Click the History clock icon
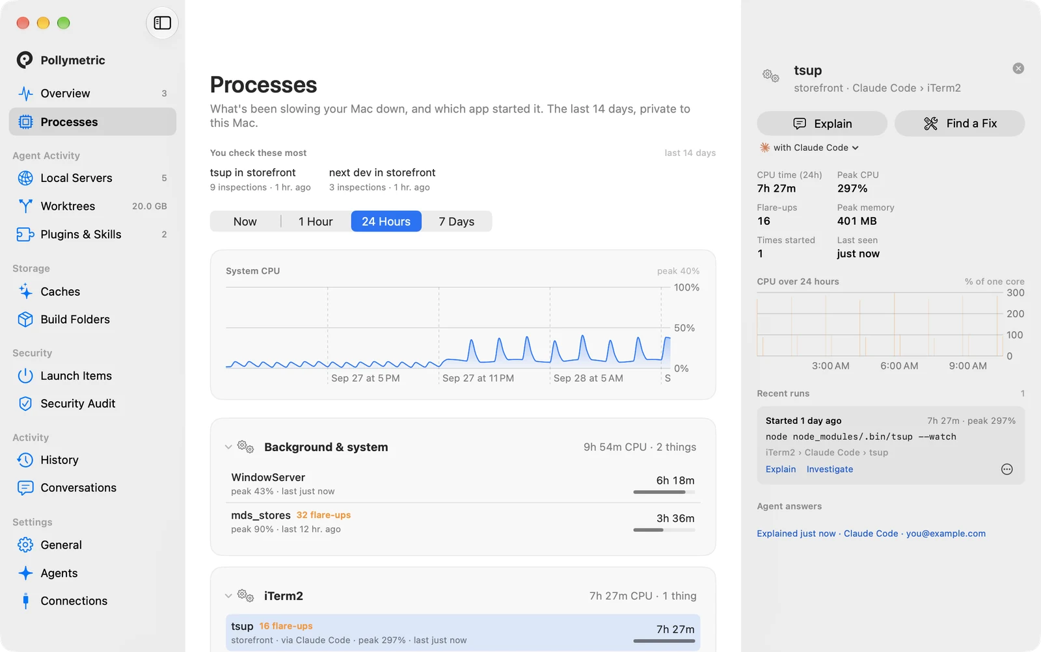Image resolution: width=1041 pixels, height=652 pixels. pos(25,460)
